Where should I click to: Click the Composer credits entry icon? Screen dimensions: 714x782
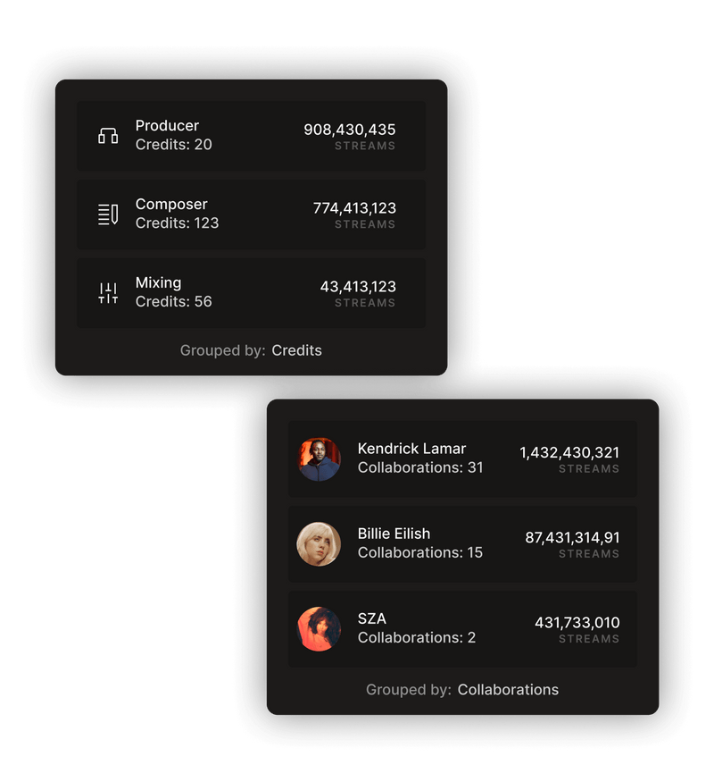pyautogui.click(x=106, y=213)
